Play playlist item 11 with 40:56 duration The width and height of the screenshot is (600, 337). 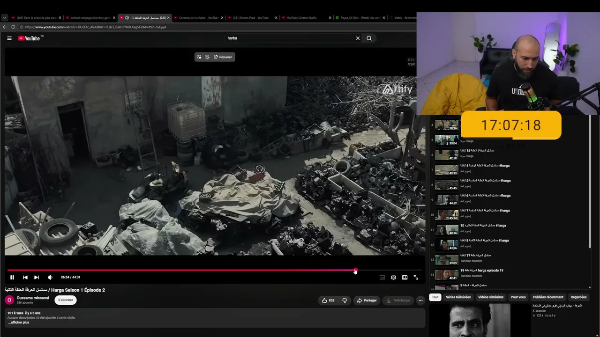(446, 230)
